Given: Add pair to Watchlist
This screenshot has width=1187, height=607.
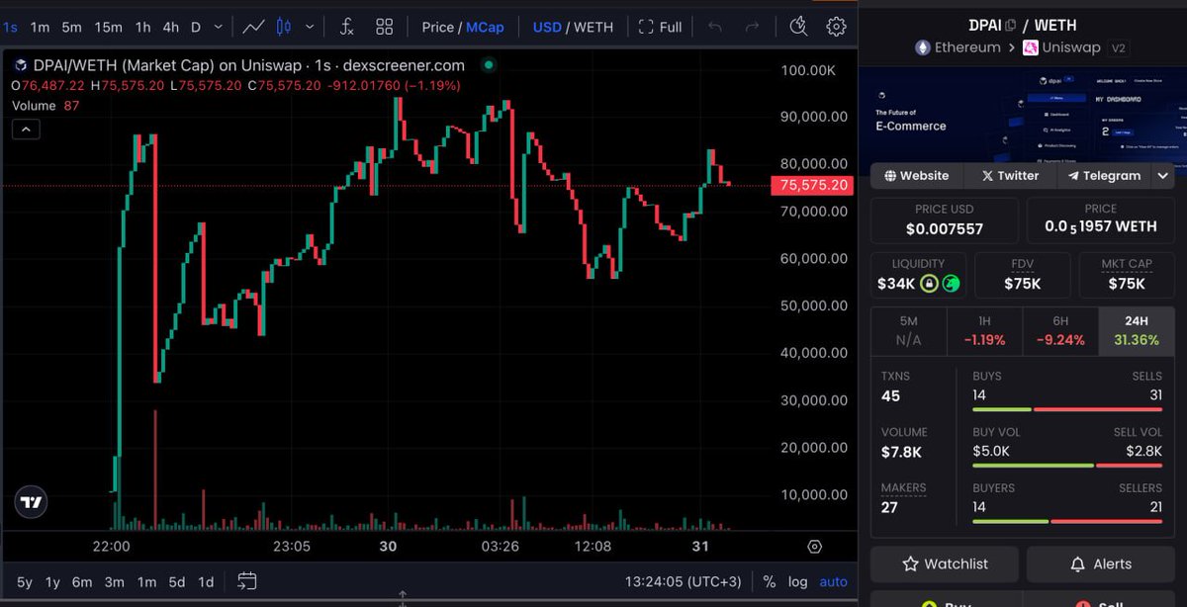Looking at the screenshot, I should pos(945,564).
